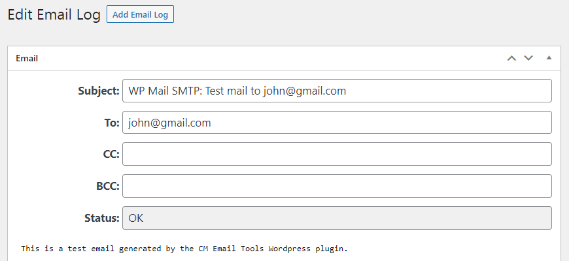Click the To: label
This screenshot has height=261, width=569.
pos(112,123)
